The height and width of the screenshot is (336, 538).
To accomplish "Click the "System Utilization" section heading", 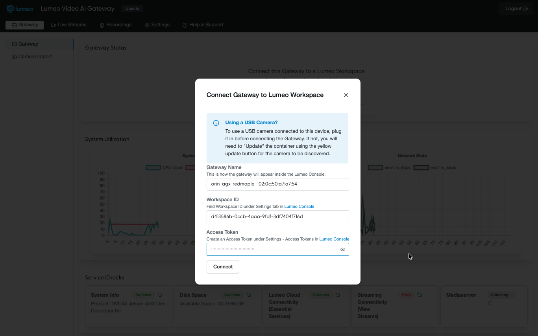I will pyautogui.click(x=107, y=139).
